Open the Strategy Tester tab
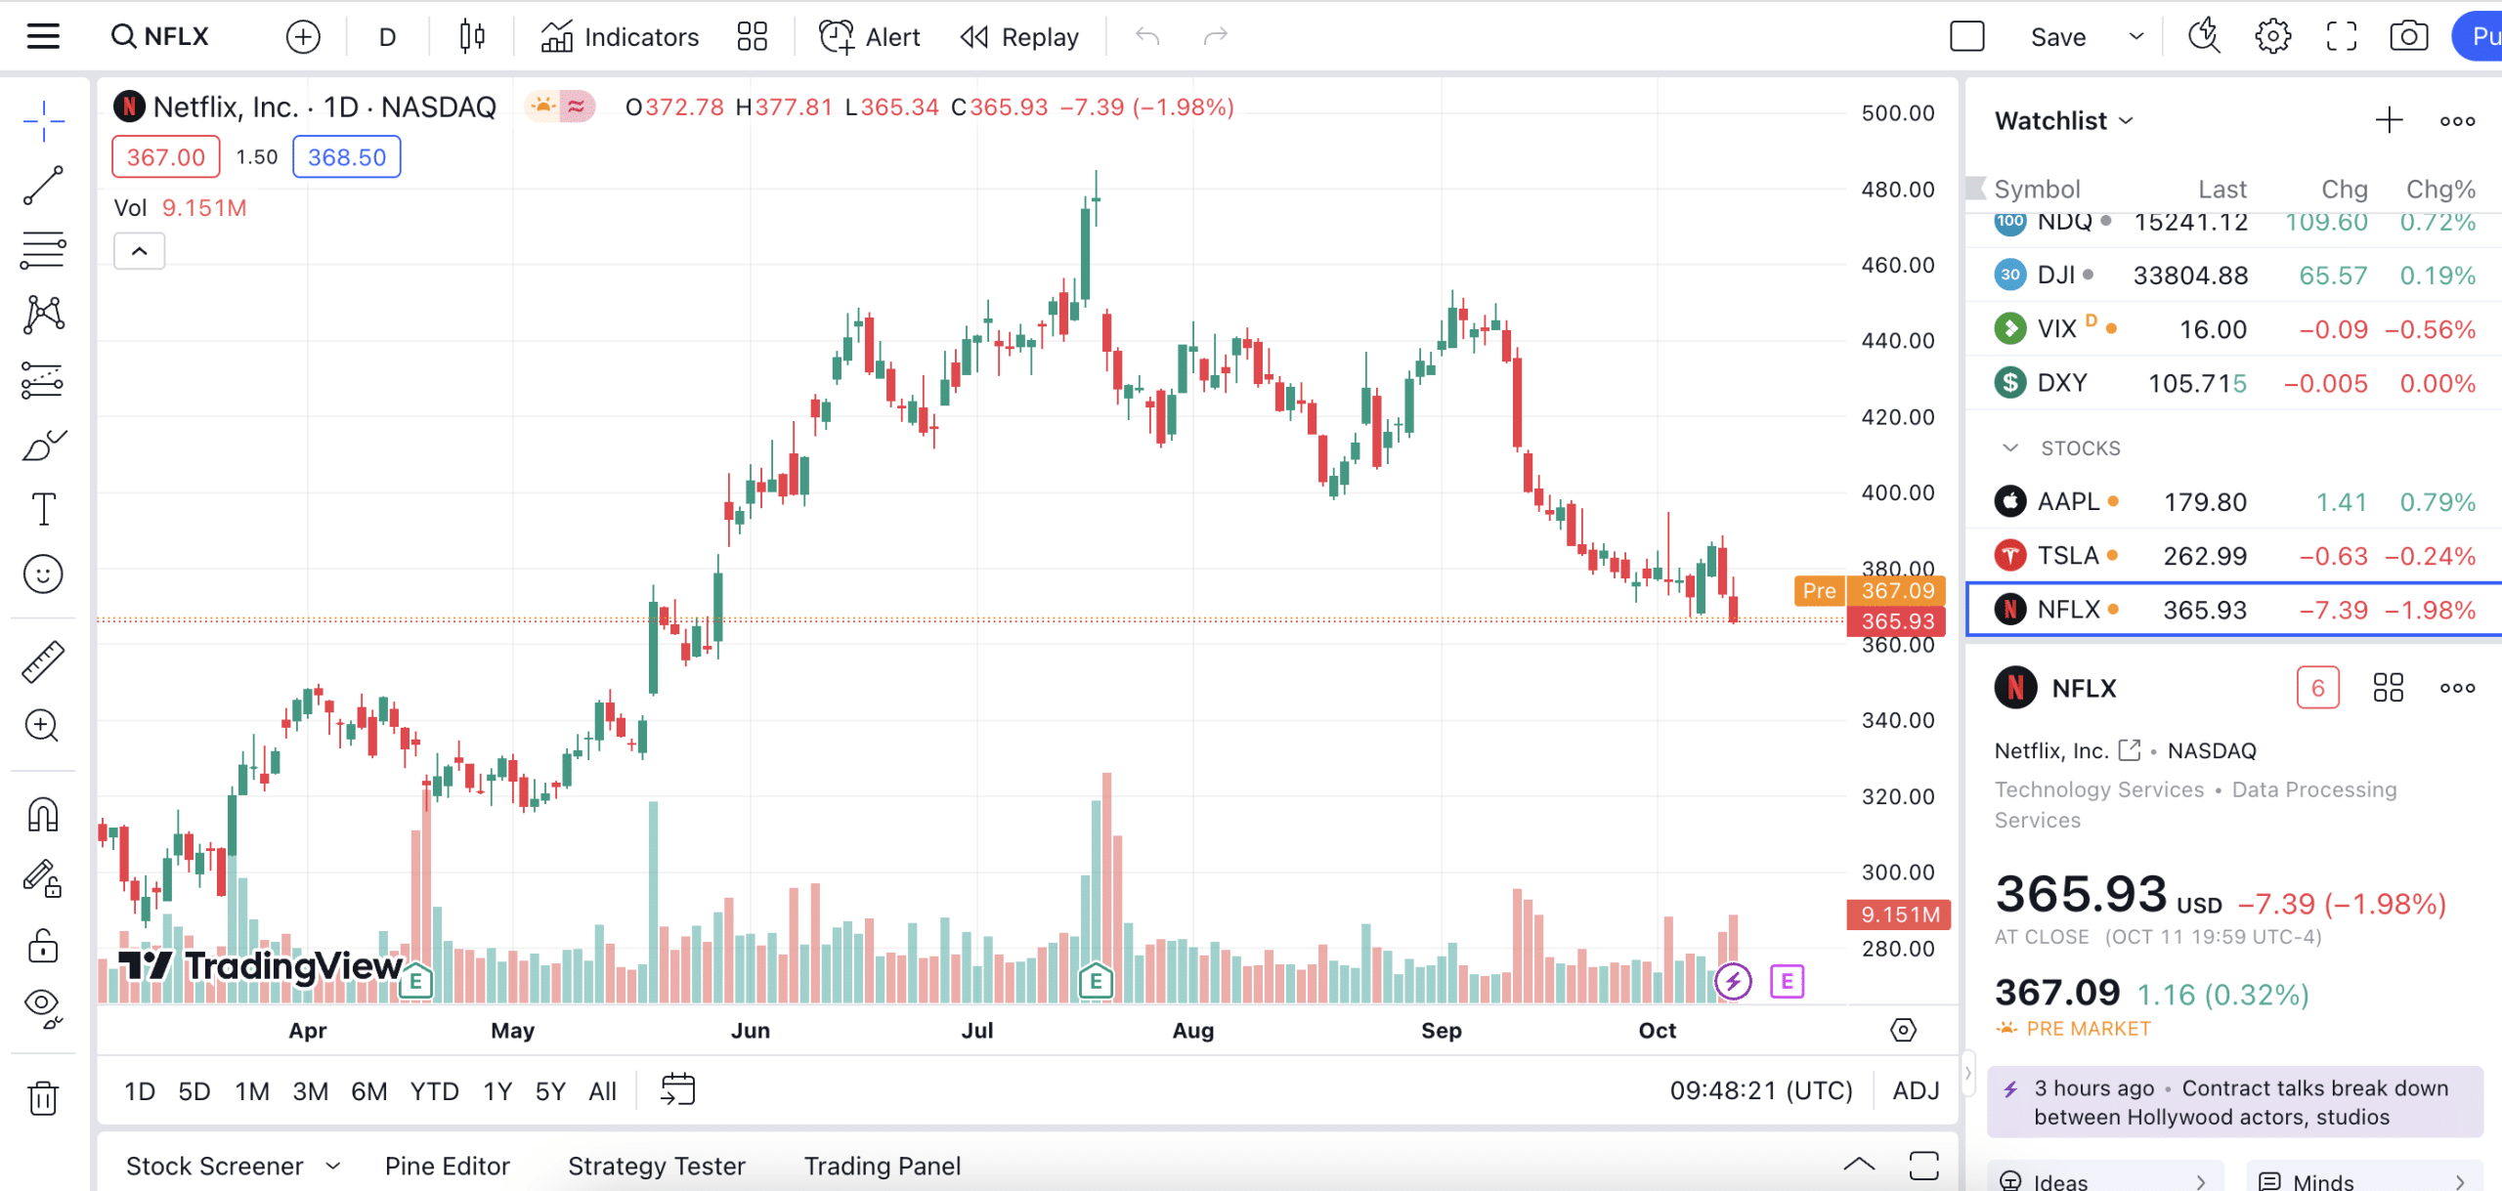Screen dimensions: 2502x1191 [657, 1166]
